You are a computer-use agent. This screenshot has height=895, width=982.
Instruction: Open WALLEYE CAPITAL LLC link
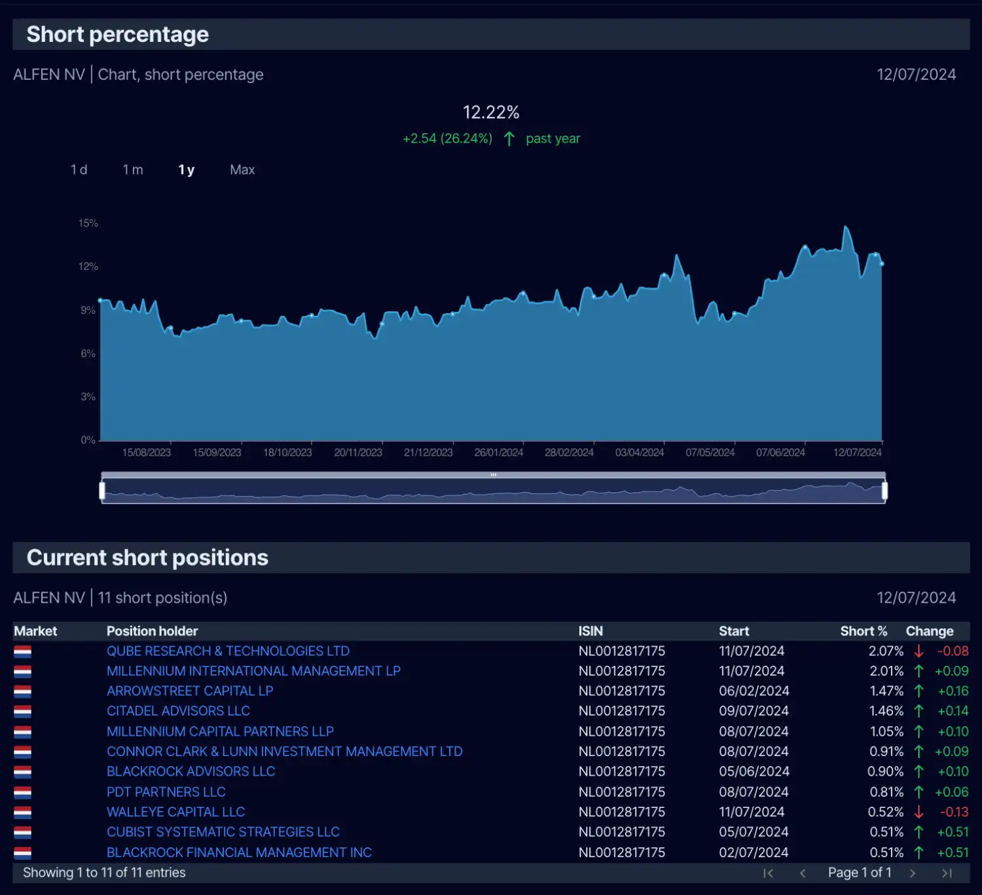175,812
